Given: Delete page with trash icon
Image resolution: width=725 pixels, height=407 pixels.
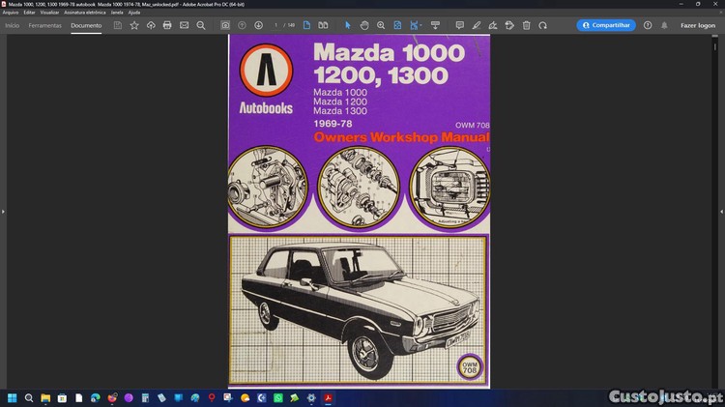Looking at the screenshot, I should [526, 25].
